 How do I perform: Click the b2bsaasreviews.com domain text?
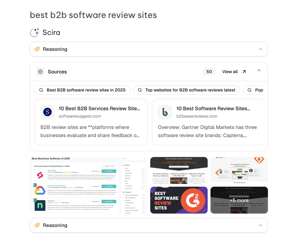click(197, 116)
